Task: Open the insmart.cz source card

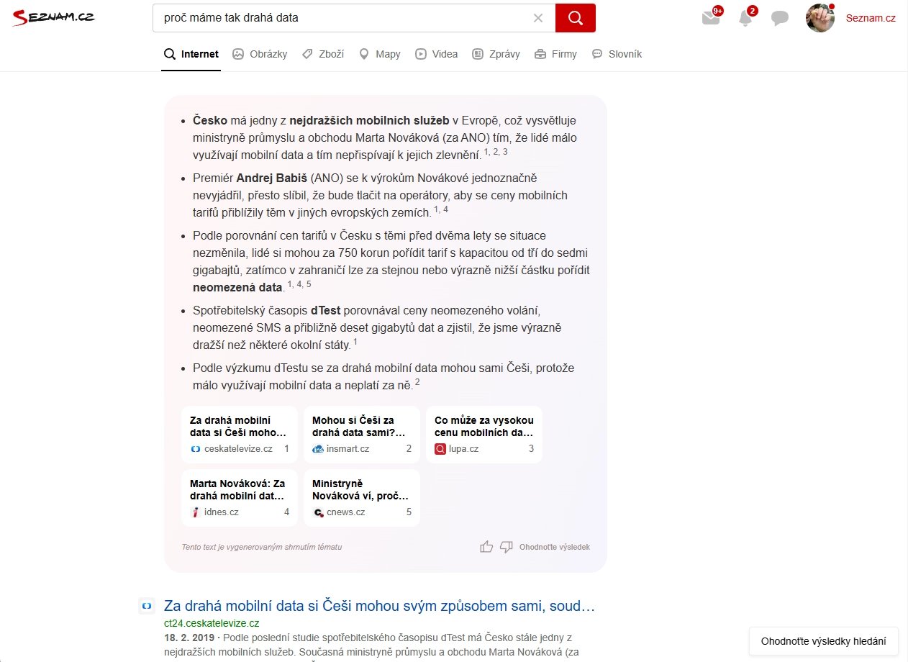Action: (x=362, y=434)
